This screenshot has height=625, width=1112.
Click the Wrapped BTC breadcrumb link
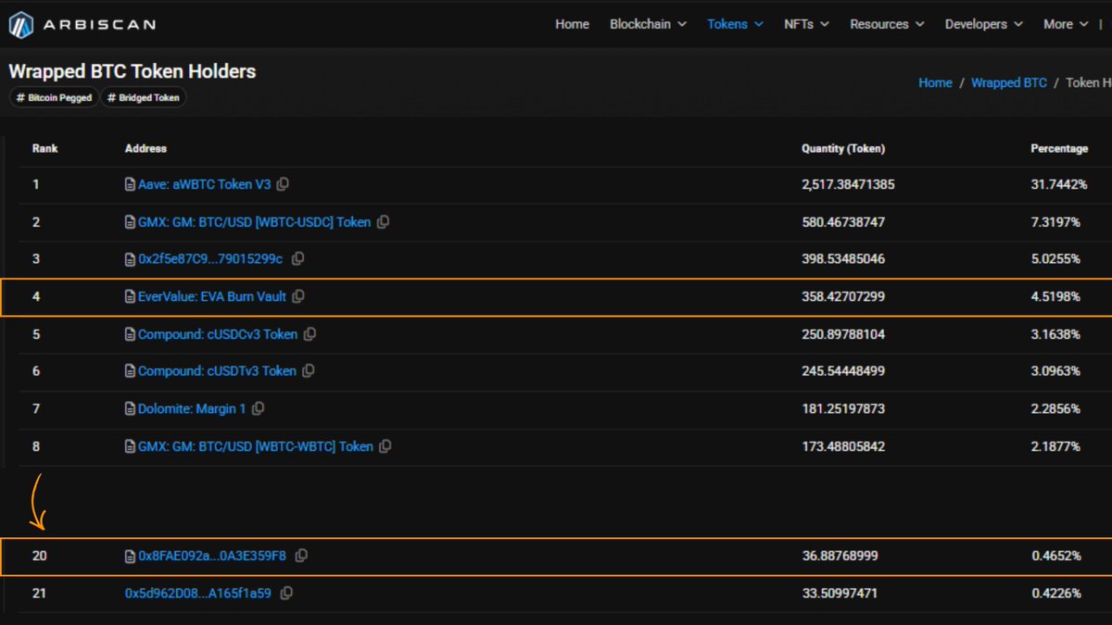(1009, 82)
